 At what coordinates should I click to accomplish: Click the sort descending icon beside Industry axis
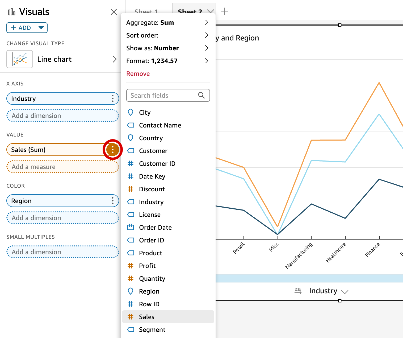point(298,291)
